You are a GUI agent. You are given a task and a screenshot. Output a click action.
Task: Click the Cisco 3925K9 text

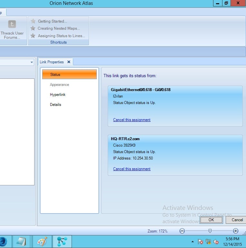[x=124, y=145]
